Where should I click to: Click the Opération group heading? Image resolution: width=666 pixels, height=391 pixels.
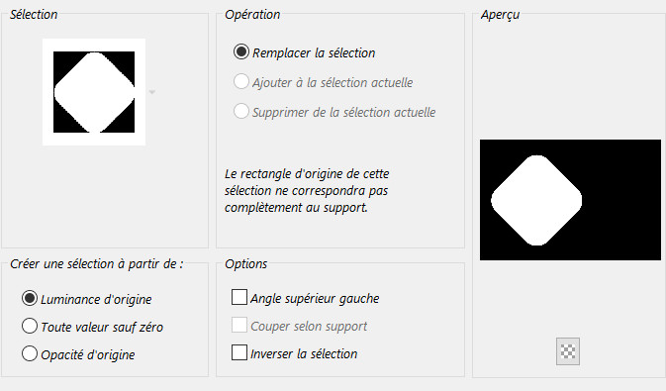coord(252,15)
